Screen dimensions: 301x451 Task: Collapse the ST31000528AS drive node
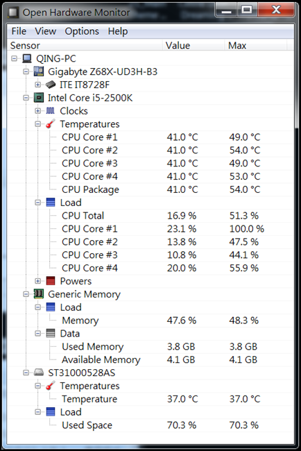(26, 373)
